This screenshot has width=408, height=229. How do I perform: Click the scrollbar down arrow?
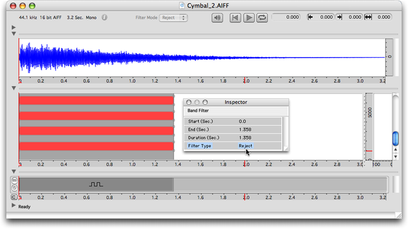pos(395,157)
